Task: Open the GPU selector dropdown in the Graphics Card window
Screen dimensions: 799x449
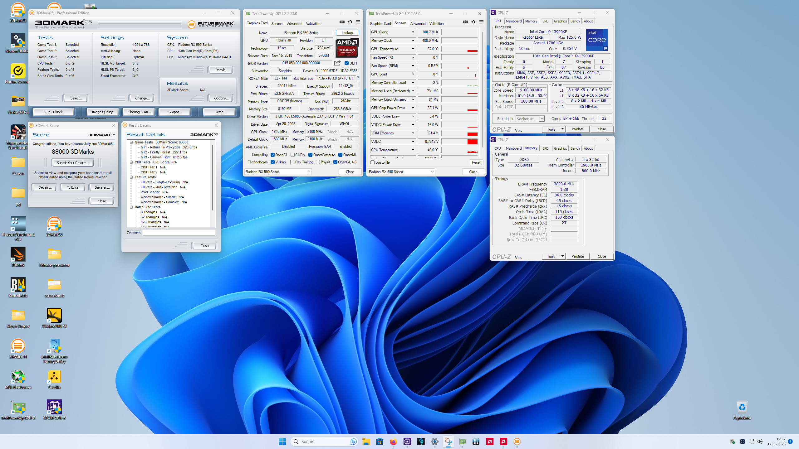Action: (x=278, y=172)
